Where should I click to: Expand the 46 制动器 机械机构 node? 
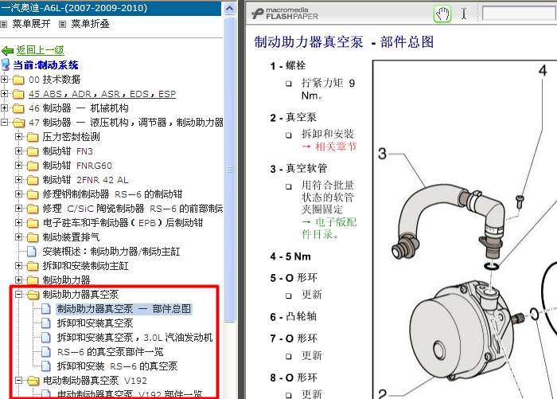pyautogui.click(x=4, y=108)
